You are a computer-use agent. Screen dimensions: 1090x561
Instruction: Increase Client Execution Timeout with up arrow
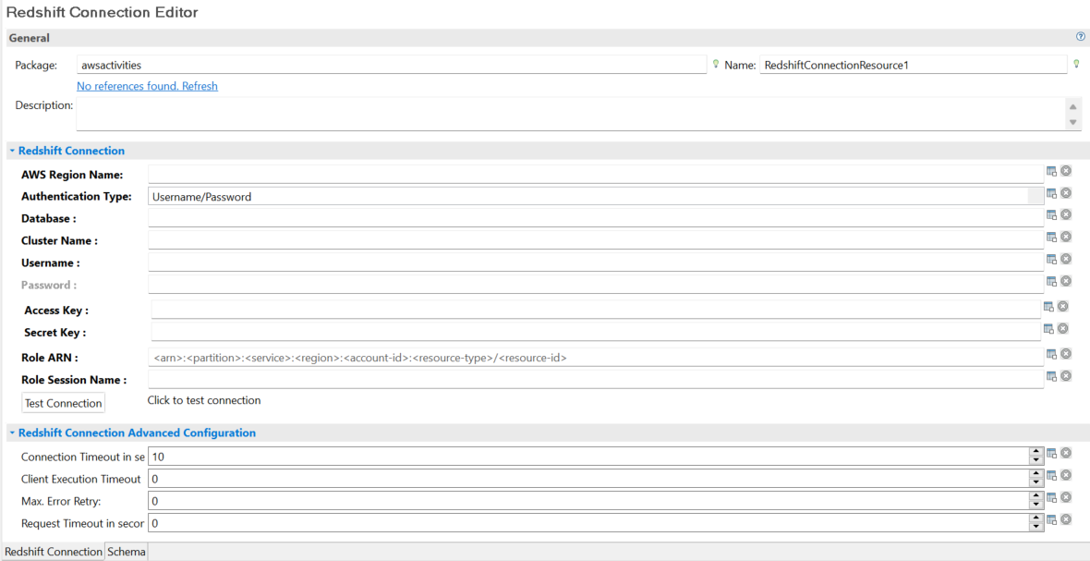[x=1035, y=475]
